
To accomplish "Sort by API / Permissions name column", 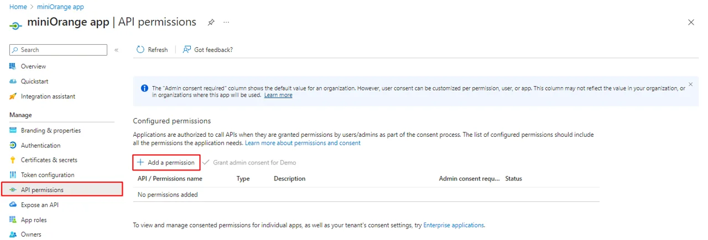I will click(170, 179).
